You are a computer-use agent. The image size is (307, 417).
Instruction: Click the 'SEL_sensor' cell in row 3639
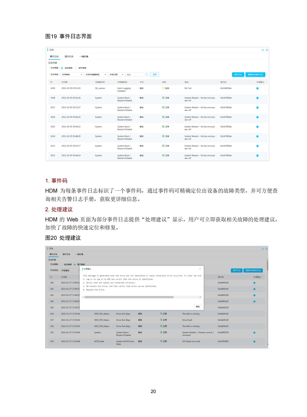click(x=100, y=88)
